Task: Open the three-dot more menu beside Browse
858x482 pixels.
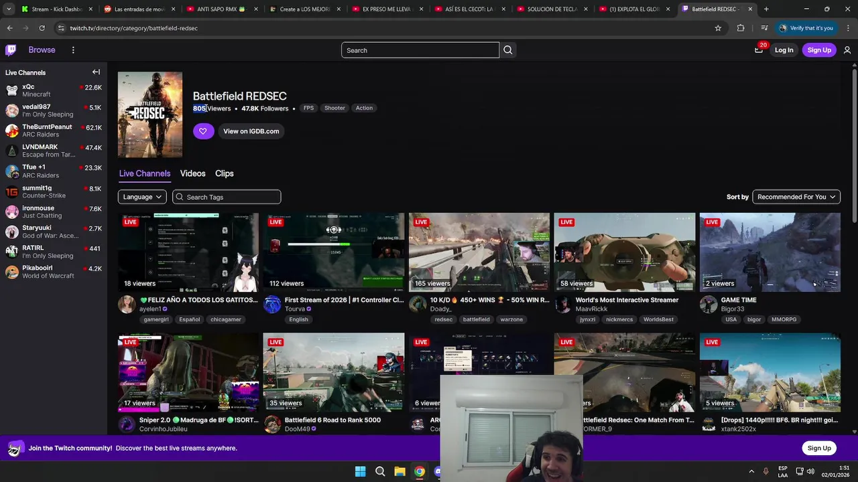Action: [x=73, y=50]
